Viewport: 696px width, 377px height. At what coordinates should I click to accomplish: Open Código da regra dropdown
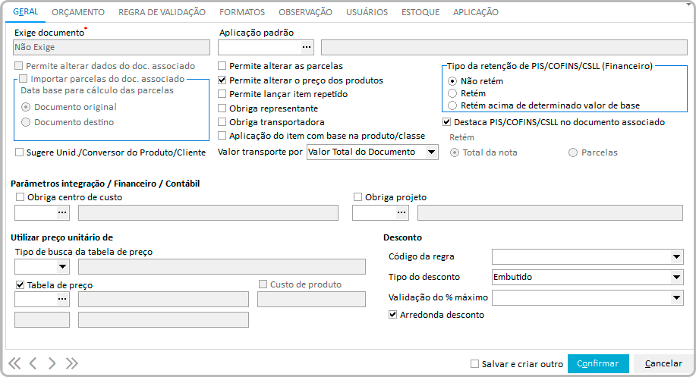(x=676, y=256)
